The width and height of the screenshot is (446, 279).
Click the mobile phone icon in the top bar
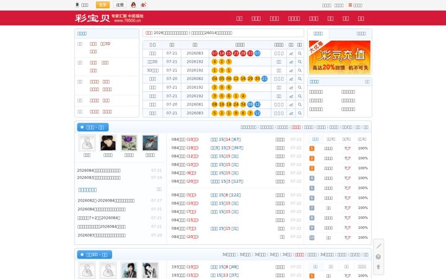click(77, 5)
